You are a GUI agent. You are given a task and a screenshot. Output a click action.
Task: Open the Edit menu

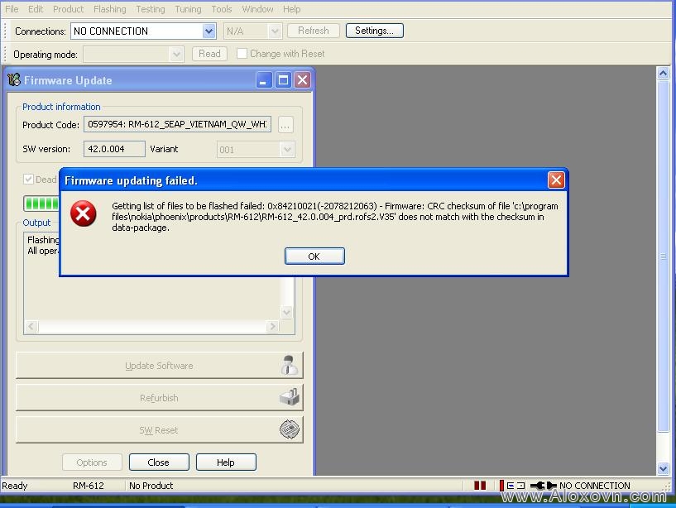pos(36,9)
